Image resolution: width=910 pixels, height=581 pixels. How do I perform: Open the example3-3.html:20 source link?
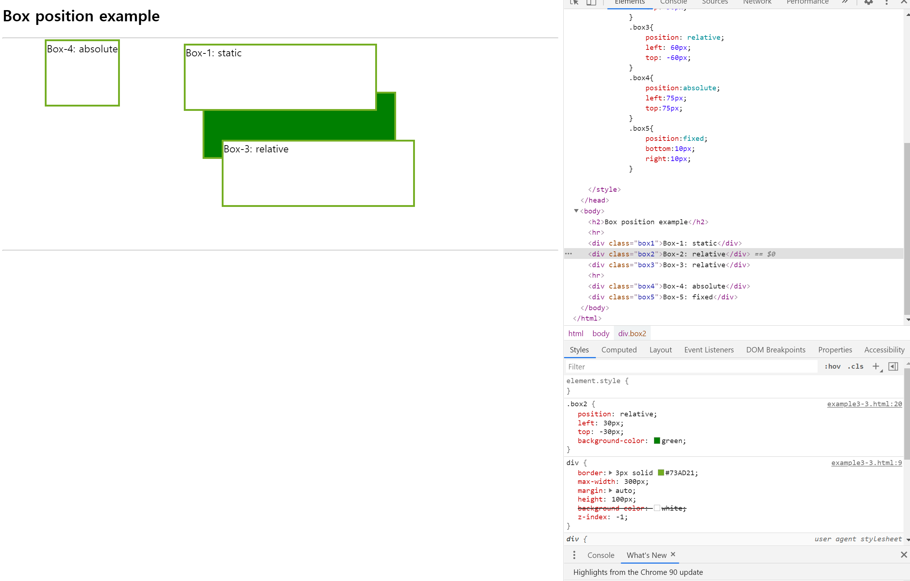(x=864, y=404)
